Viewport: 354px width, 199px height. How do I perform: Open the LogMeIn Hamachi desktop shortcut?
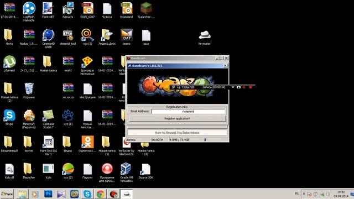(x=29, y=11)
